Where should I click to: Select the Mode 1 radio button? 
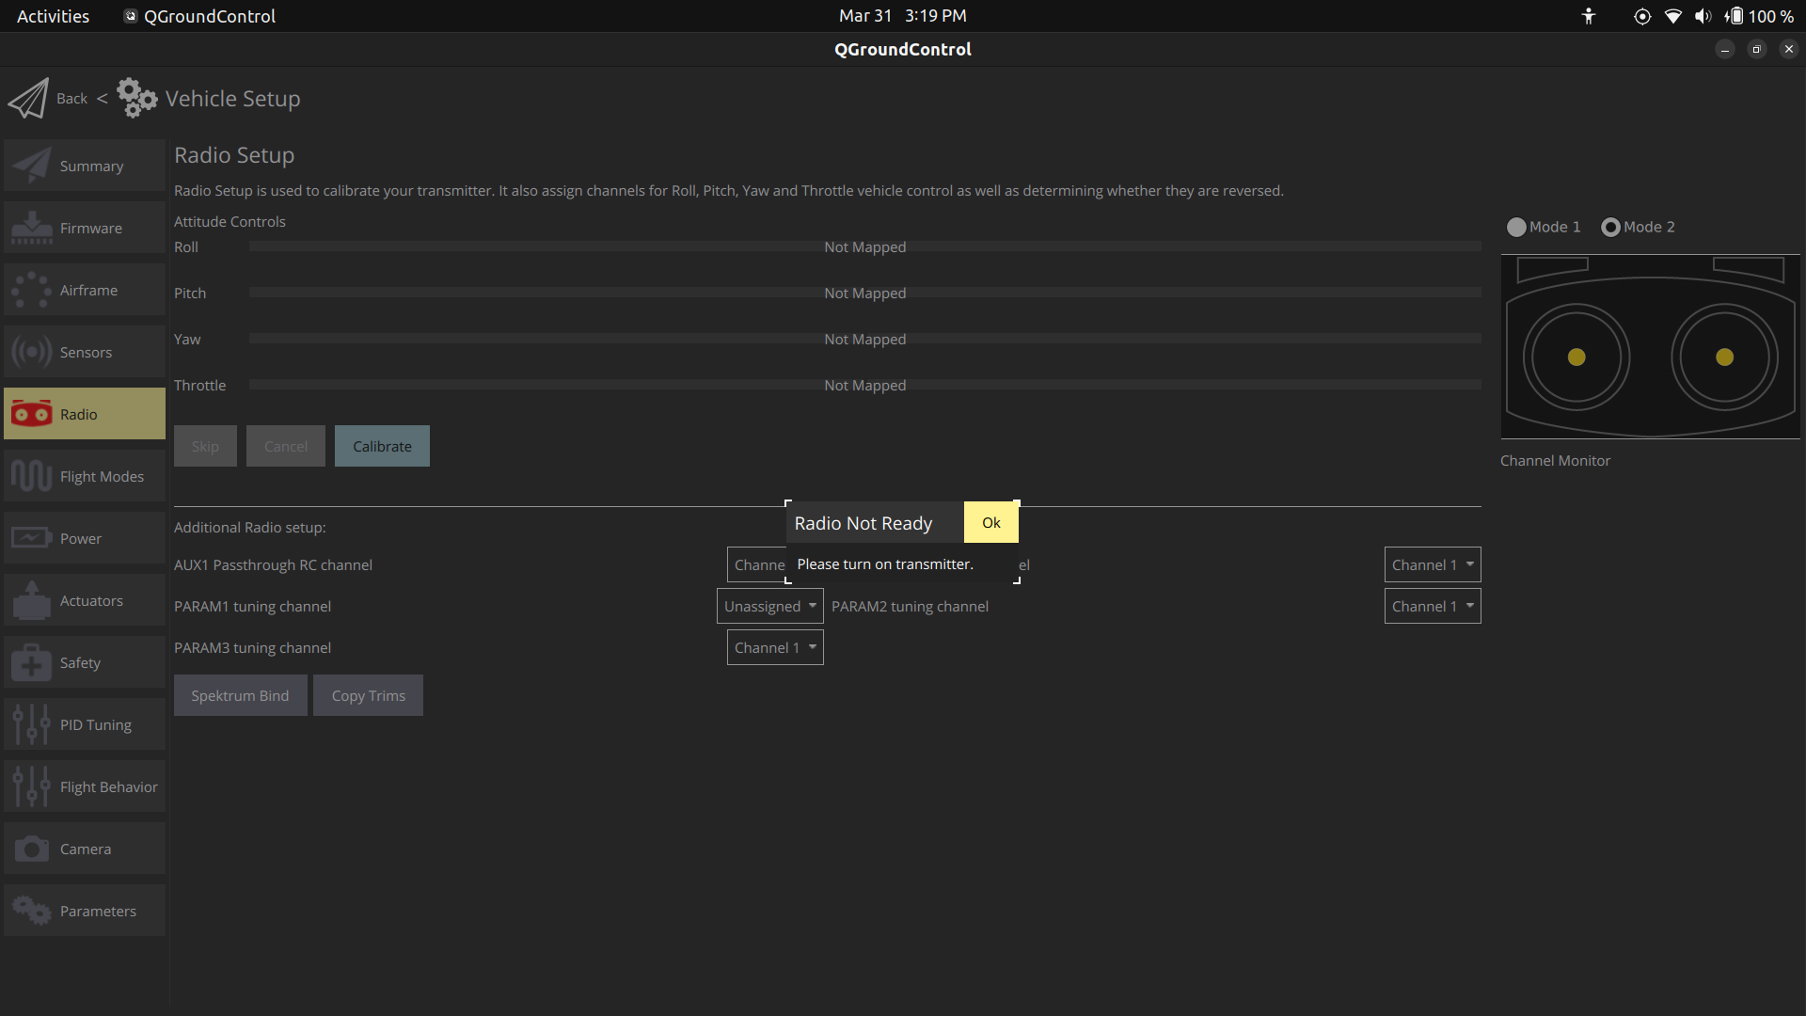pyautogui.click(x=1516, y=228)
